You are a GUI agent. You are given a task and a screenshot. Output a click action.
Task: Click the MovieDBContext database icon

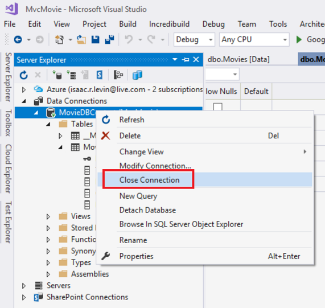51,113
